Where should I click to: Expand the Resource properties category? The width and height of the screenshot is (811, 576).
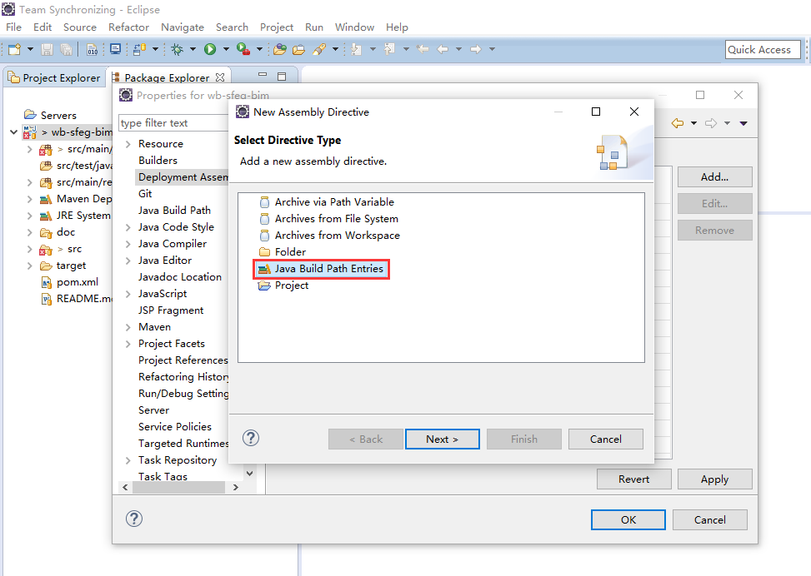tap(128, 144)
